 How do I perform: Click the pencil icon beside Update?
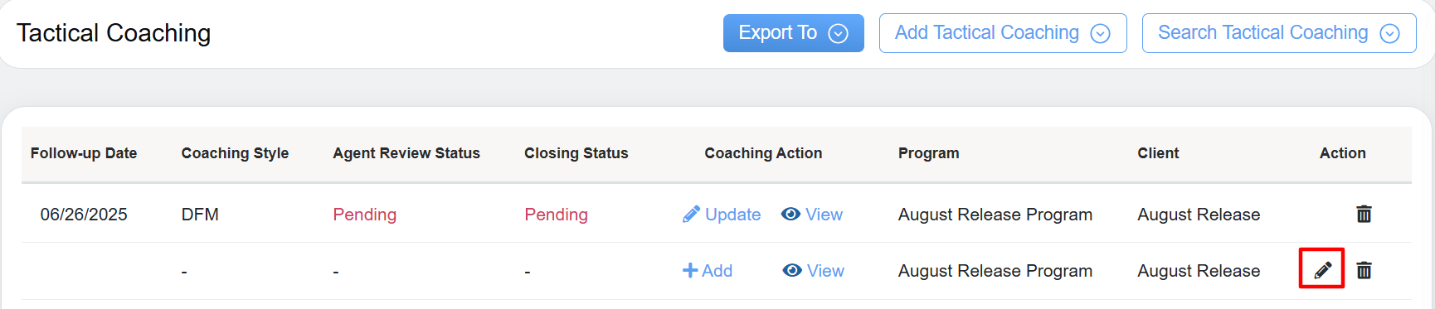click(x=691, y=215)
